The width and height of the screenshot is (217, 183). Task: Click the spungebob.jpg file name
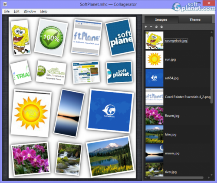coord(176,41)
